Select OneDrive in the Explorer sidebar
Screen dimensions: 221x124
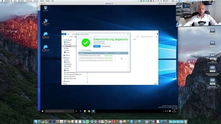coord(67,55)
